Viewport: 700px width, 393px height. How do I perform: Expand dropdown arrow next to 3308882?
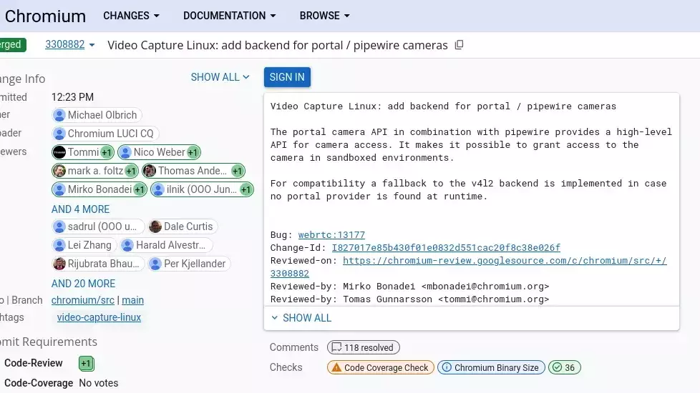92,45
